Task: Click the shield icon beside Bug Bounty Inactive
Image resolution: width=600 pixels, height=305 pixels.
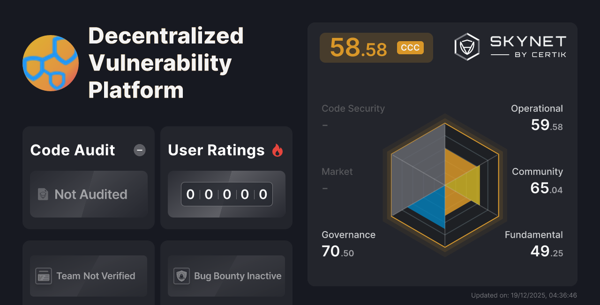Action: coord(182,276)
